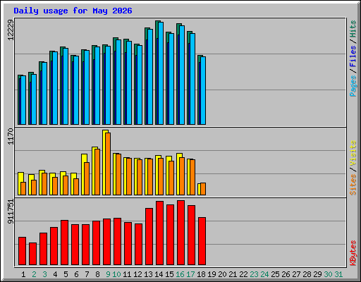Click the red KBytes bar for day 13
This screenshot has width=361, height=282.
point(149,237)
